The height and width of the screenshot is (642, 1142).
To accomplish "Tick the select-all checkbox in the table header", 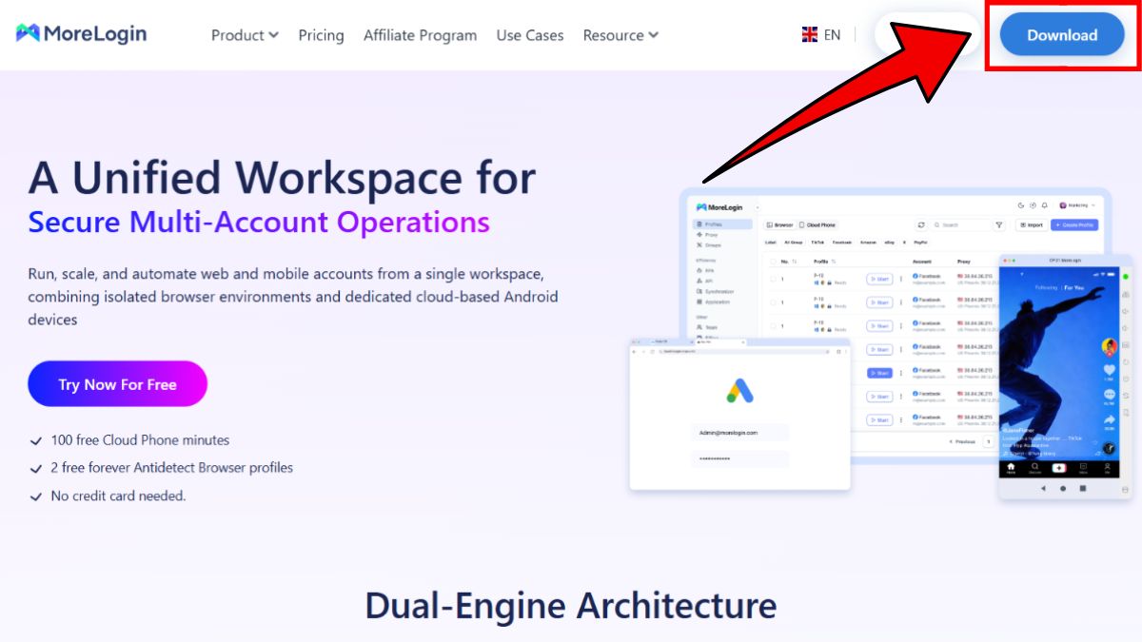I will coord(773,262).
